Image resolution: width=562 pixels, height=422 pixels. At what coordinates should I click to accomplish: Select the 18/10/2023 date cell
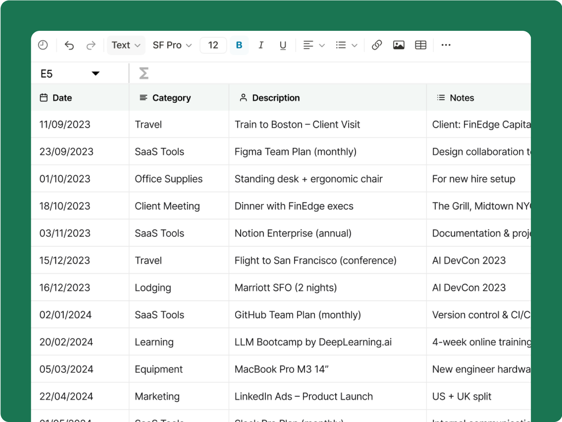(x=80, y=206)
